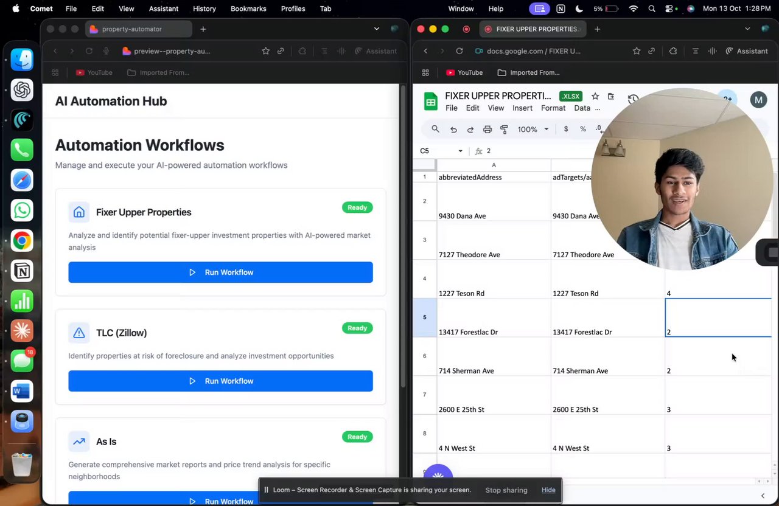
Task: Format as percent with the % button
Action: coord(583,129)
